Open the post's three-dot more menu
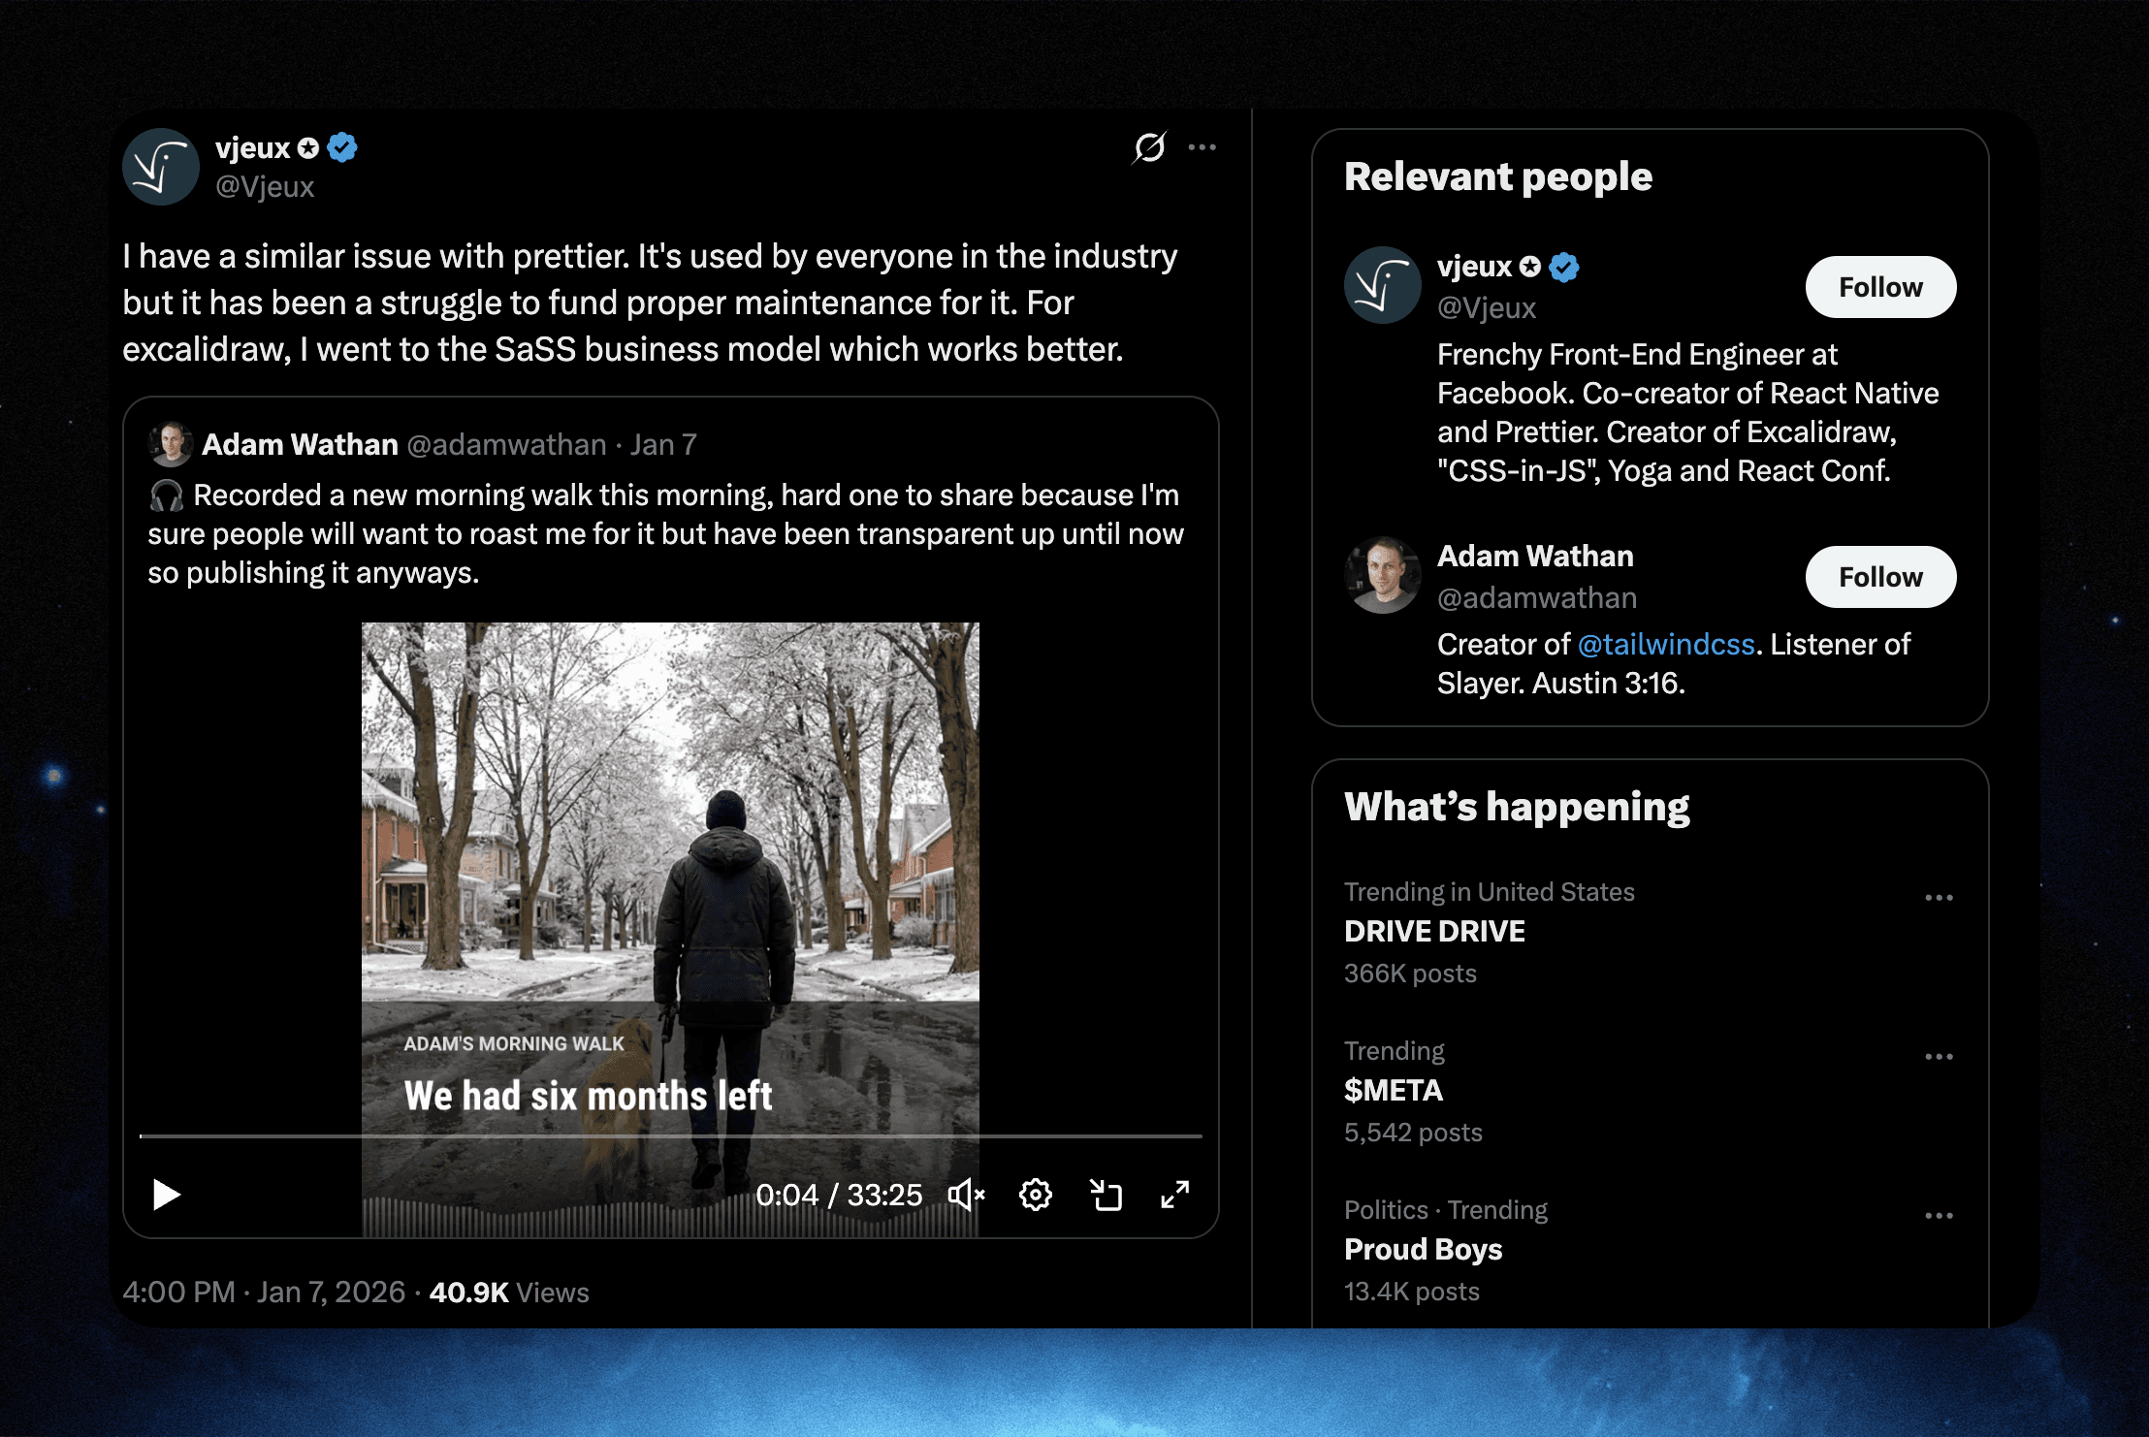Viewport: 2149px width, 1437px height. [1202, 147]
